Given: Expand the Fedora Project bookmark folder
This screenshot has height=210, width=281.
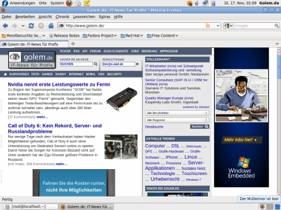Looking at the screenshot, I should click(x=100, y=36).
